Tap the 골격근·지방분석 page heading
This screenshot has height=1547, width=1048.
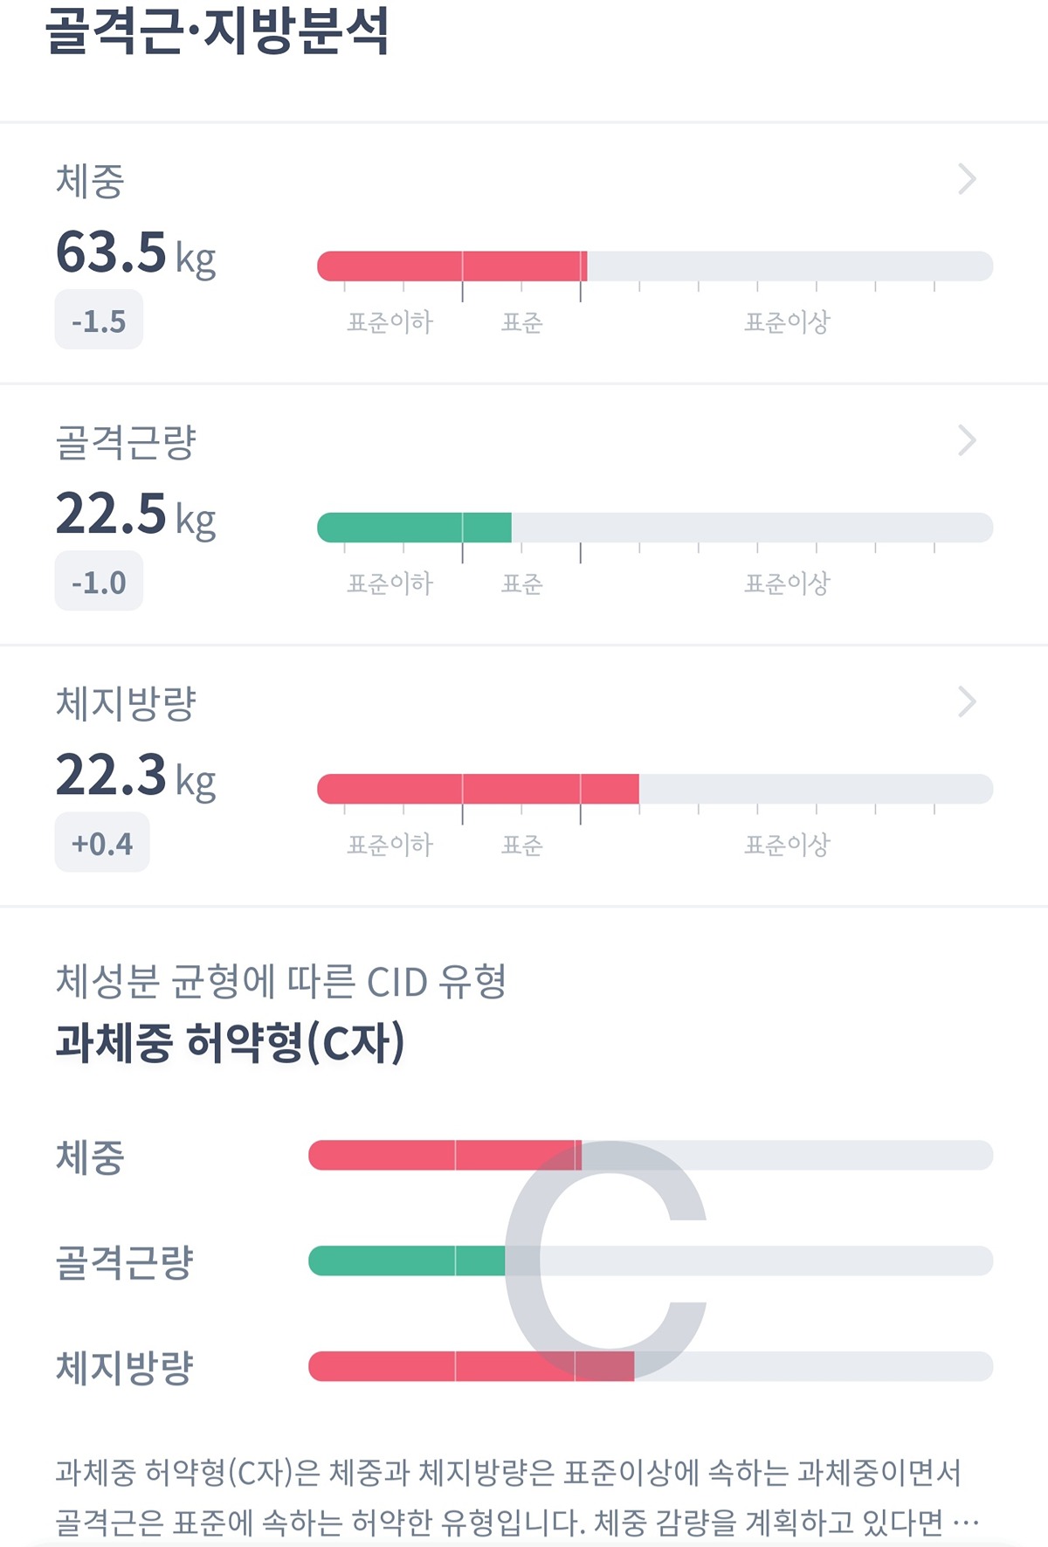217,31
